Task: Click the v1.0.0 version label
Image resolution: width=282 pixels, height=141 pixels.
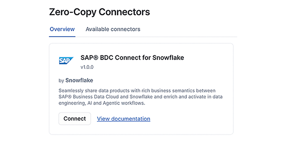Action: point(87,67)
